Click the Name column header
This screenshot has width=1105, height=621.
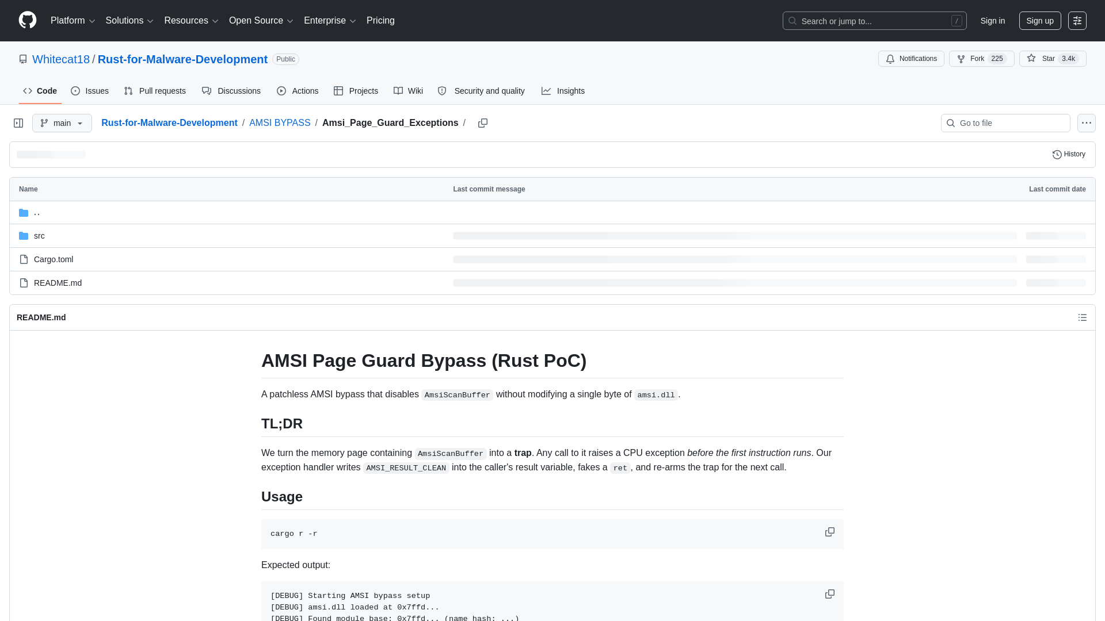click(x=28, y=189)
